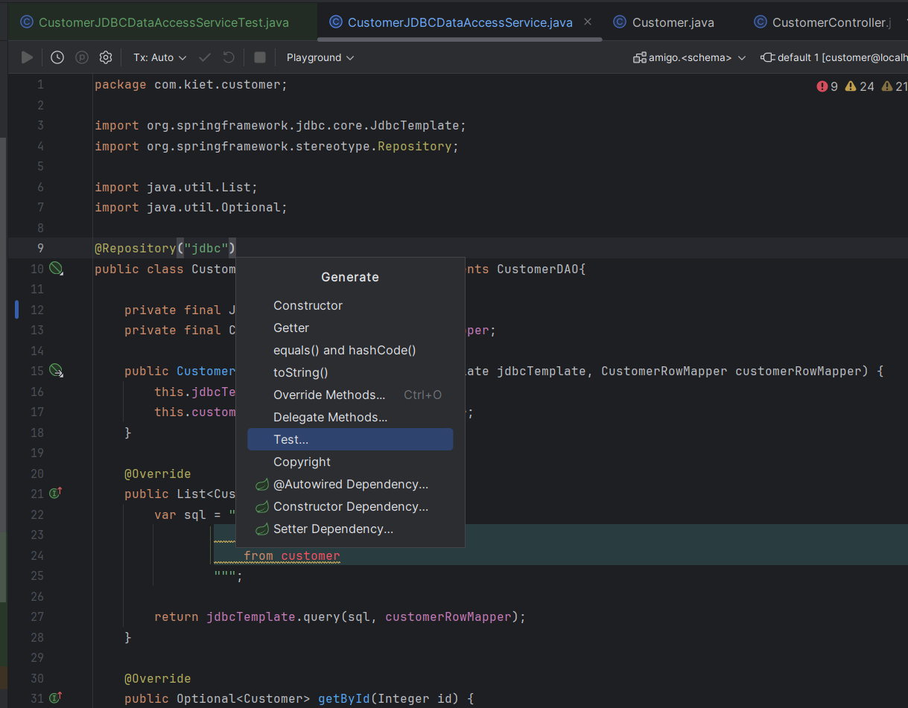Click the Spring leaf icon beside Constructor Dependency
Image resolution: width=908 pixels, height=708 pixels.
261,506
